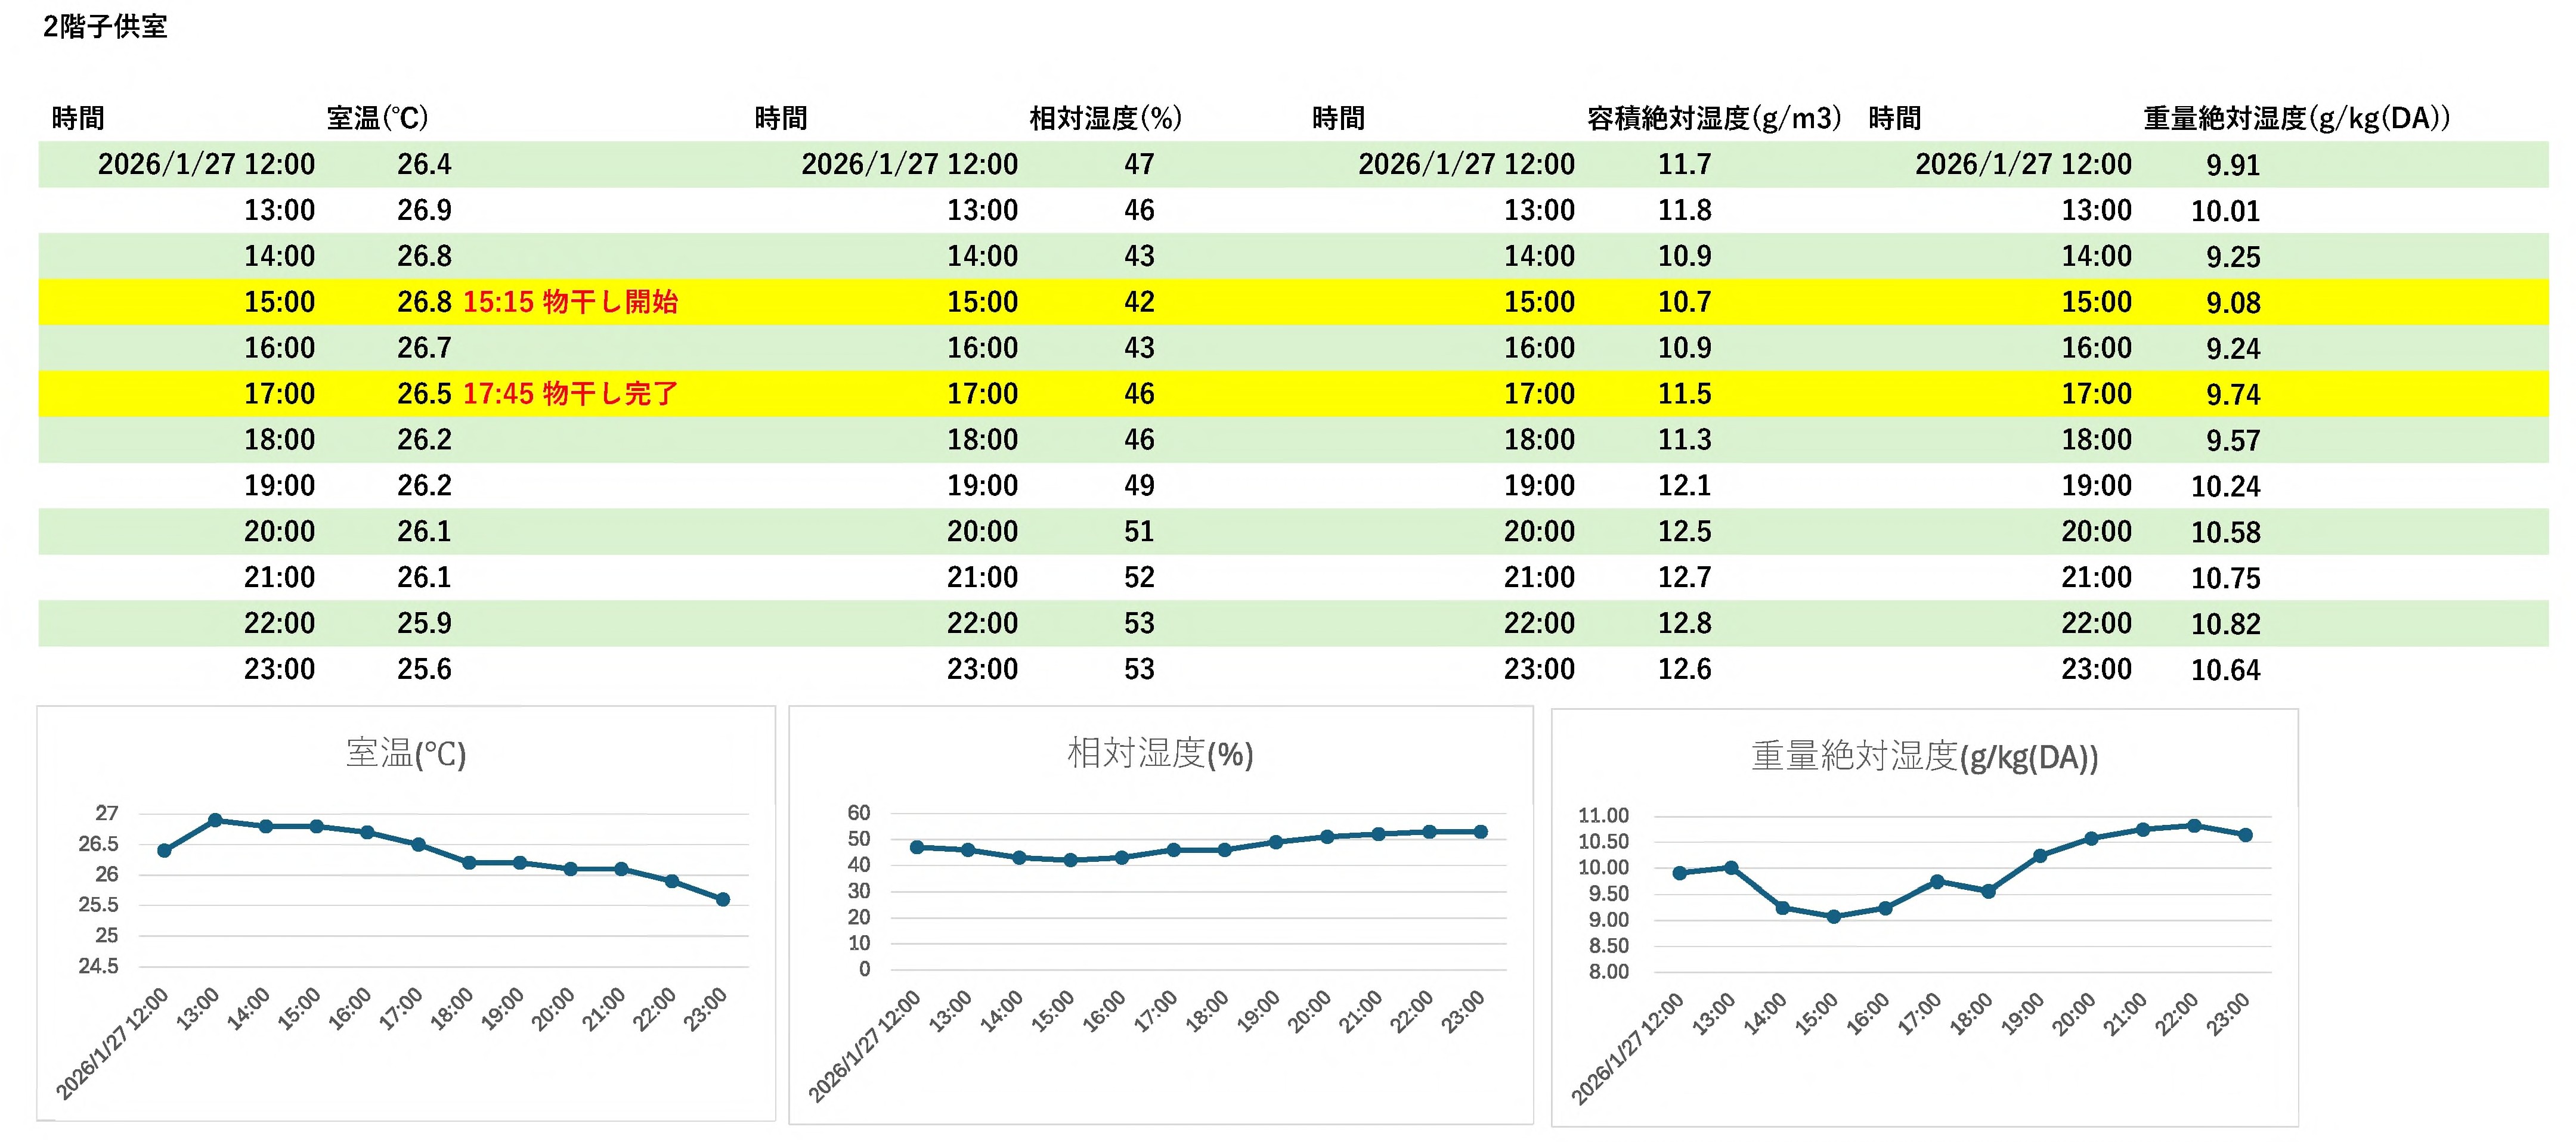
Task: Click 15:00 lowest point on weight humidity chart
Action: tap(1834, 916)
